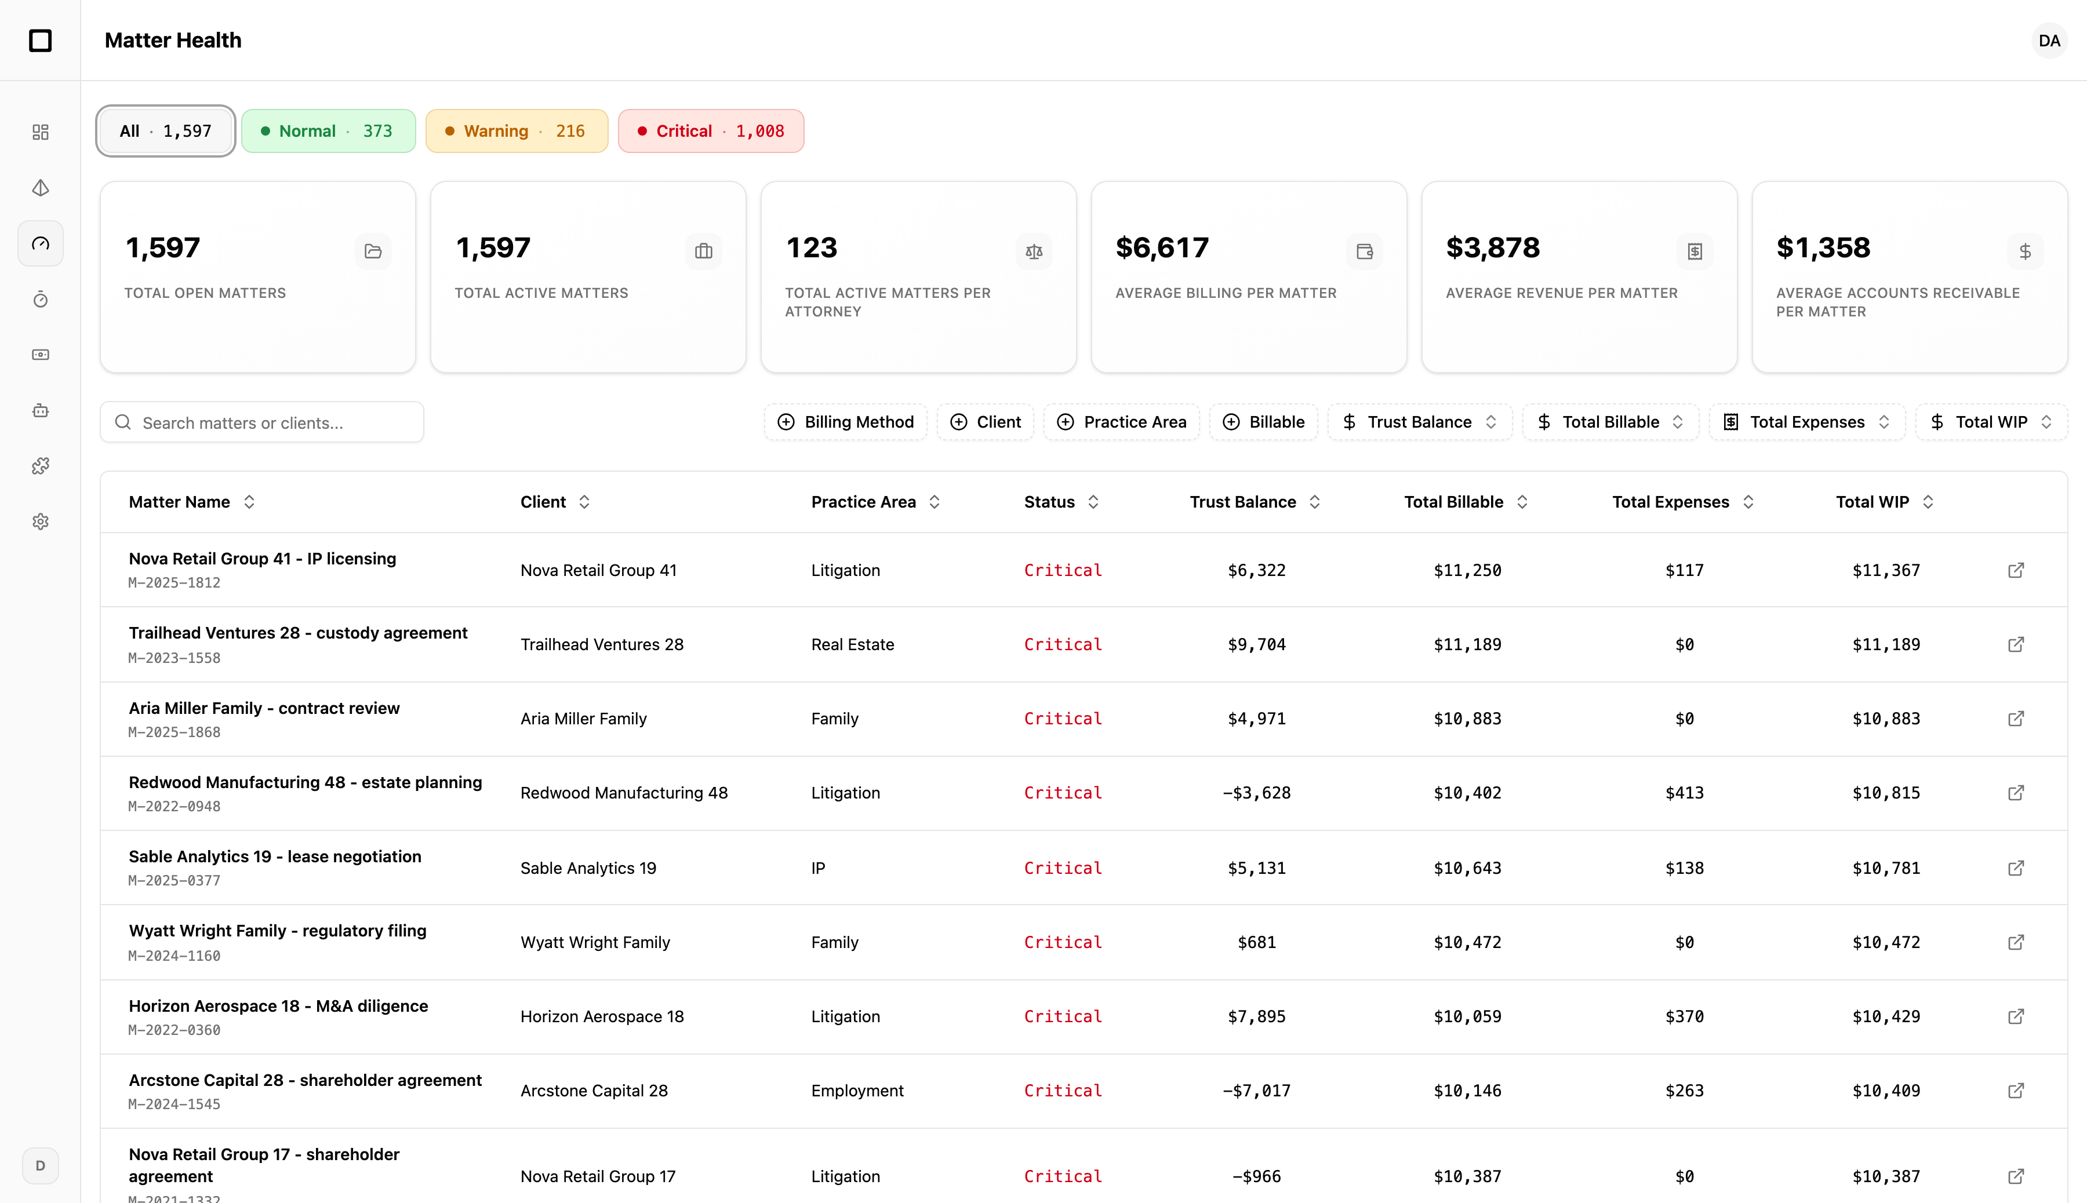Filter matters by Warning status
Image resolution: width=2087 pixels, height=1203 pixels.
tap(517, 132)
